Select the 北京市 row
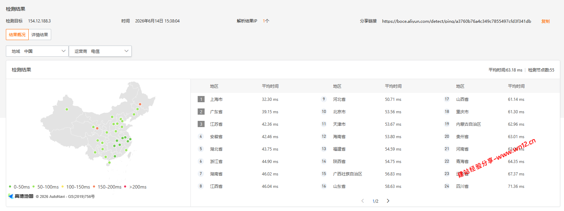The image size is (564, 211). [x=375, y=112]
